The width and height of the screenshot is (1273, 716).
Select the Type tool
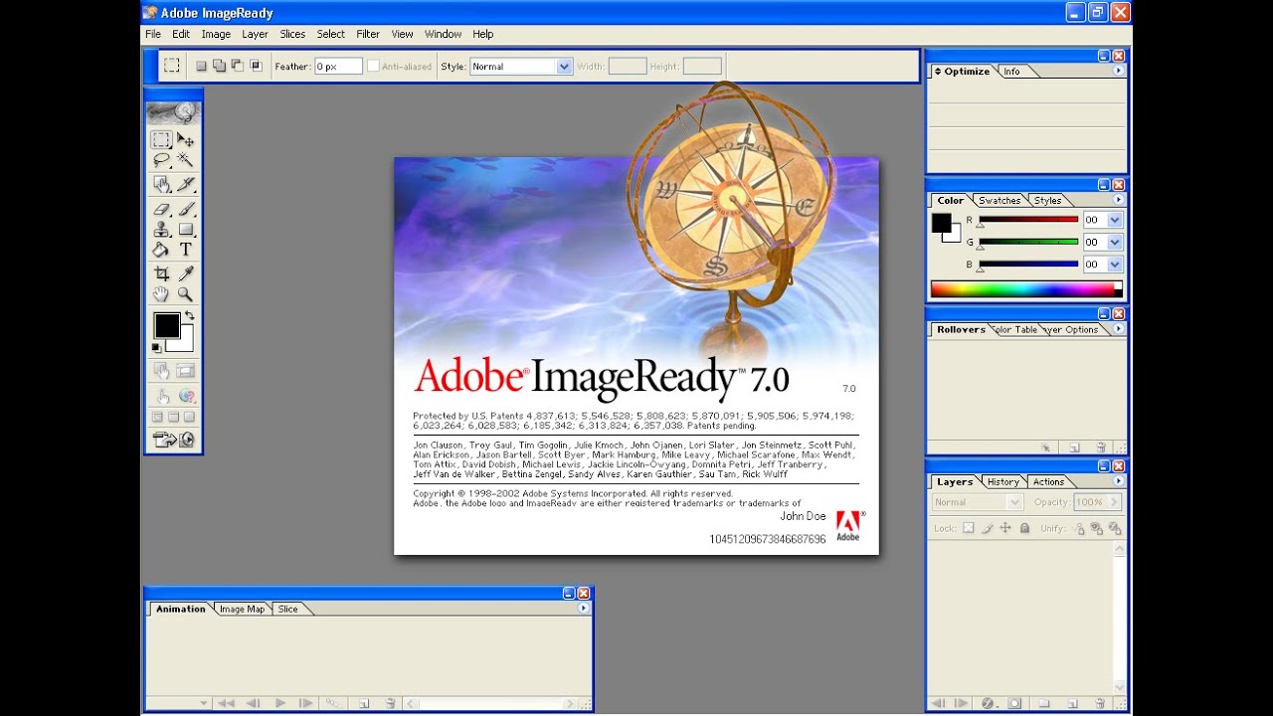[x=186, y=250]
